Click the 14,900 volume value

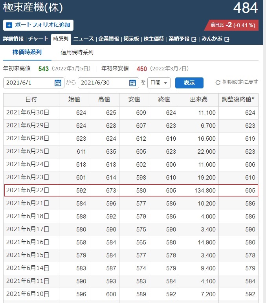coord(207,242)
